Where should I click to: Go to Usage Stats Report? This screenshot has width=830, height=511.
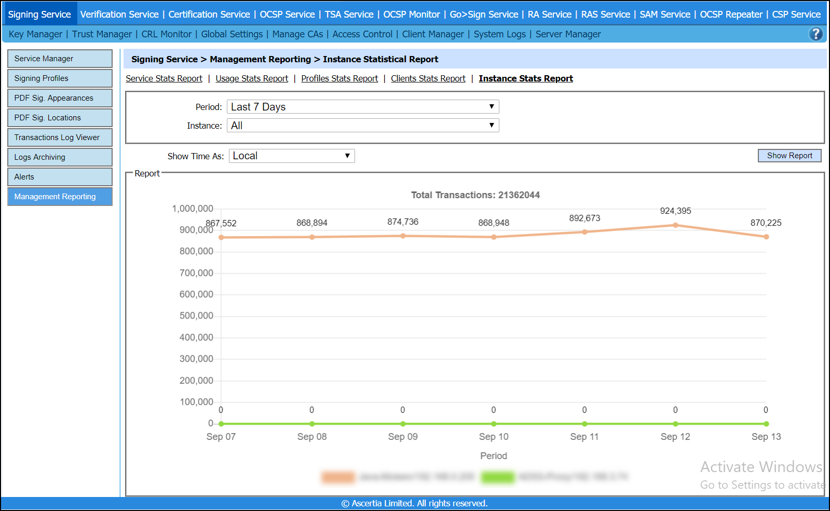point(252,78)
